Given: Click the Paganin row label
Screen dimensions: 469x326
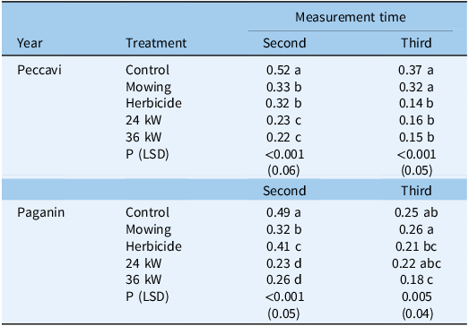Looking at the screenshot, I should point(40,212).
